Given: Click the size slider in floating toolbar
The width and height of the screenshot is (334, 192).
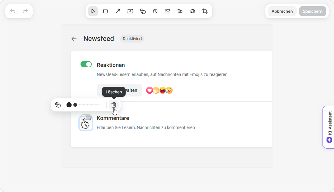Looking at the screenshot, I should pos(88,105).
